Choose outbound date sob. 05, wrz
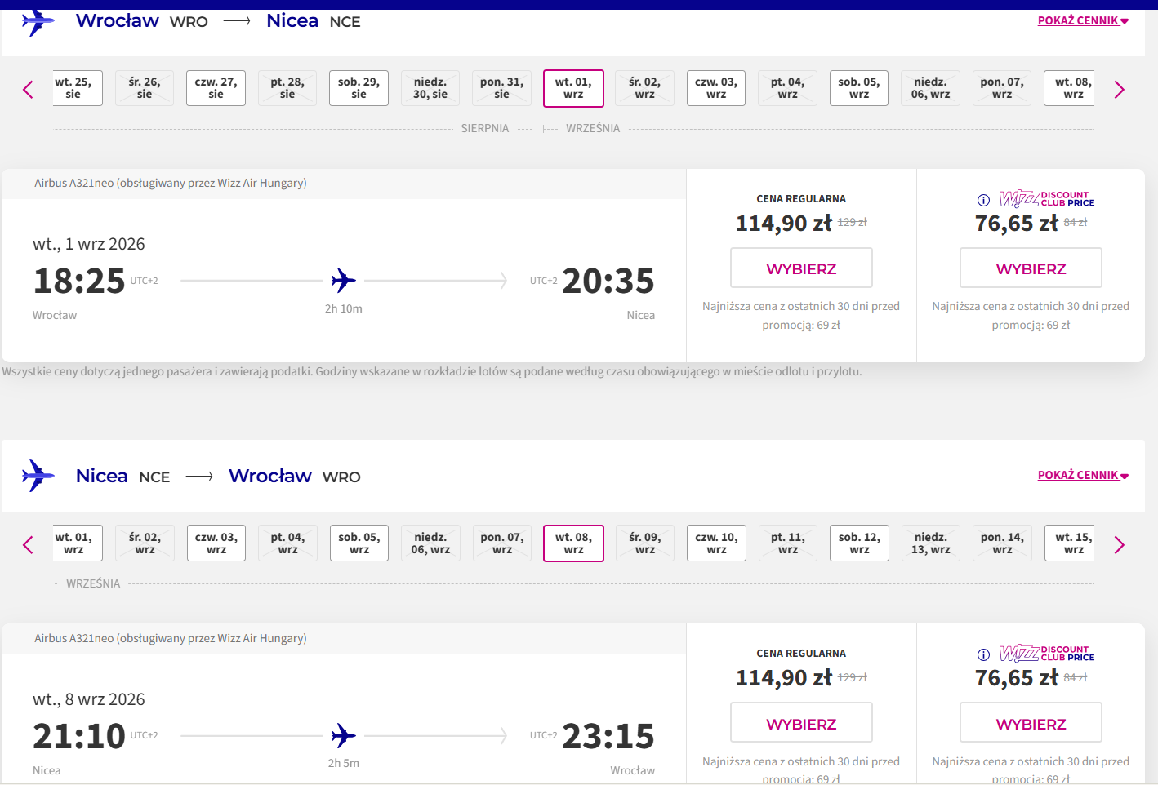The height and width of the screenshot is (785, 1158). click(x=859, y=88)
